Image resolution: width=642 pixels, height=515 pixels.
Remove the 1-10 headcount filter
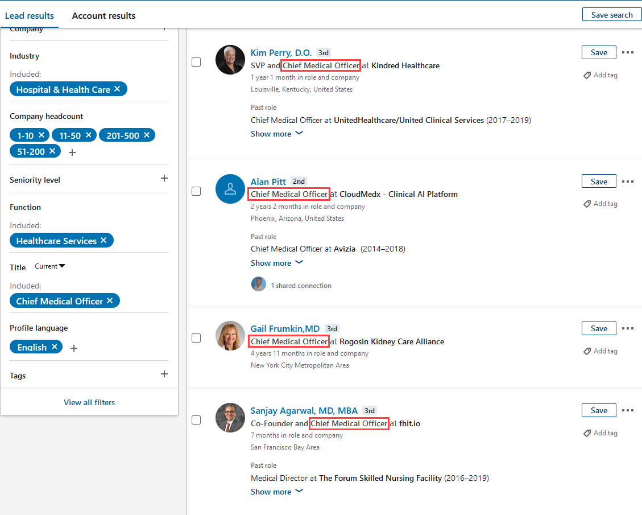point(42,135)
